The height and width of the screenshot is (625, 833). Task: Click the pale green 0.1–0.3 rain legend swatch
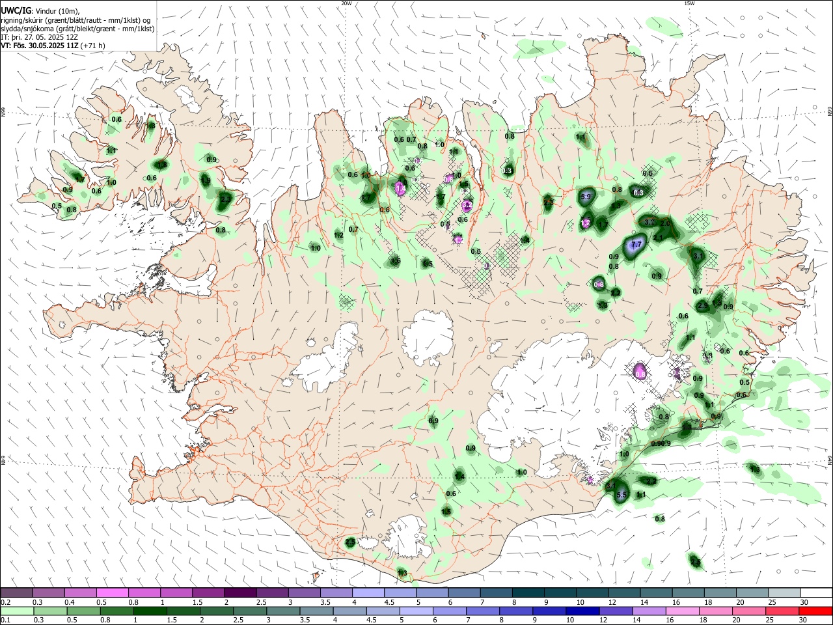pyautogui.click(x=16, y=611)
